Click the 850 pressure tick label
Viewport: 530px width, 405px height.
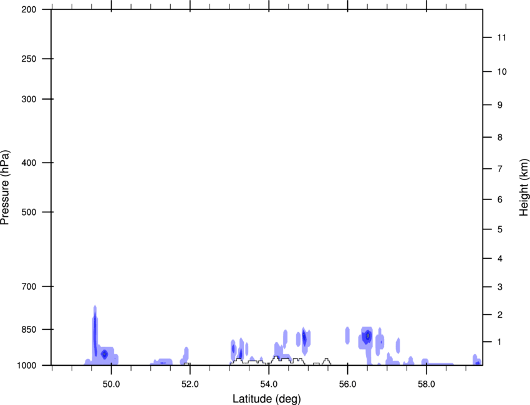(29, 330)
